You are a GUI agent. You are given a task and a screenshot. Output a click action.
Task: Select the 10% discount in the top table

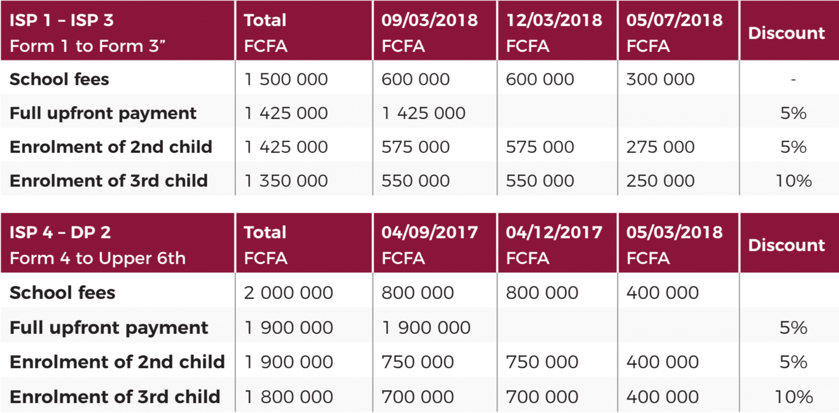(794, 181)
